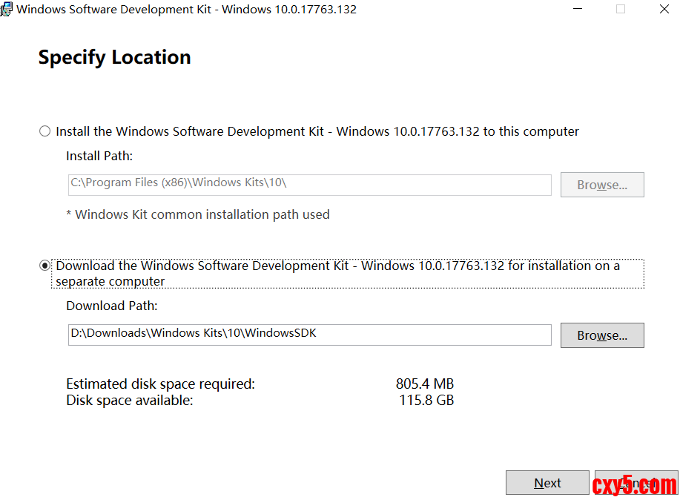
Task: Click the Download Path text field
Action: [x=309, y=335]
